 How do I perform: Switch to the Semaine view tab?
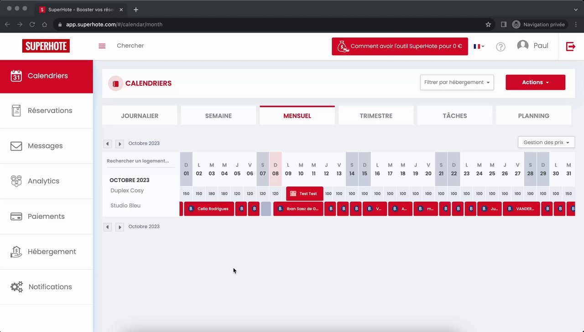click(x=219, y=116)
